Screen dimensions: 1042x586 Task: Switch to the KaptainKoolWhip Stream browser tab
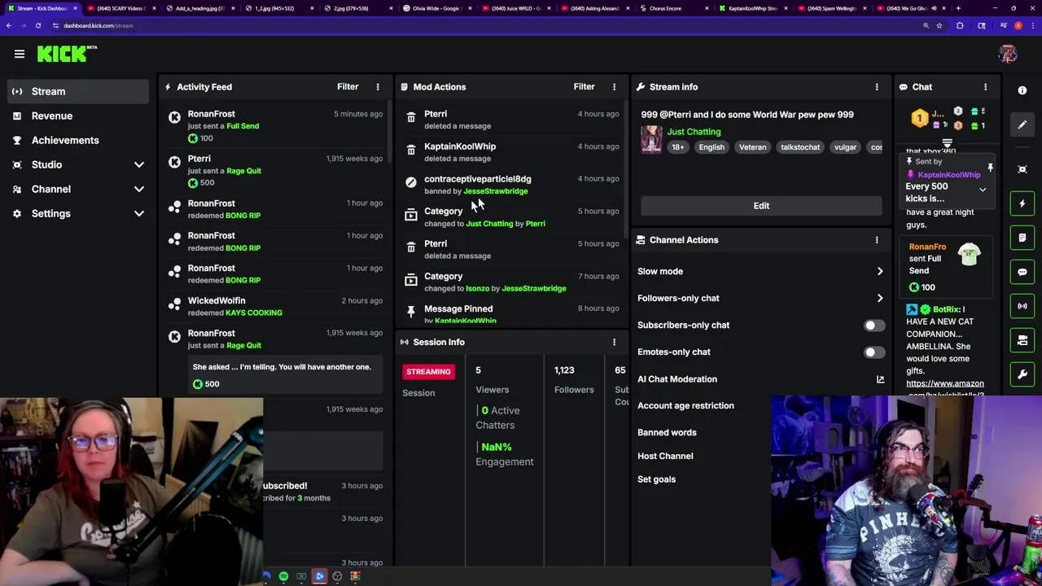pos(753,8)
